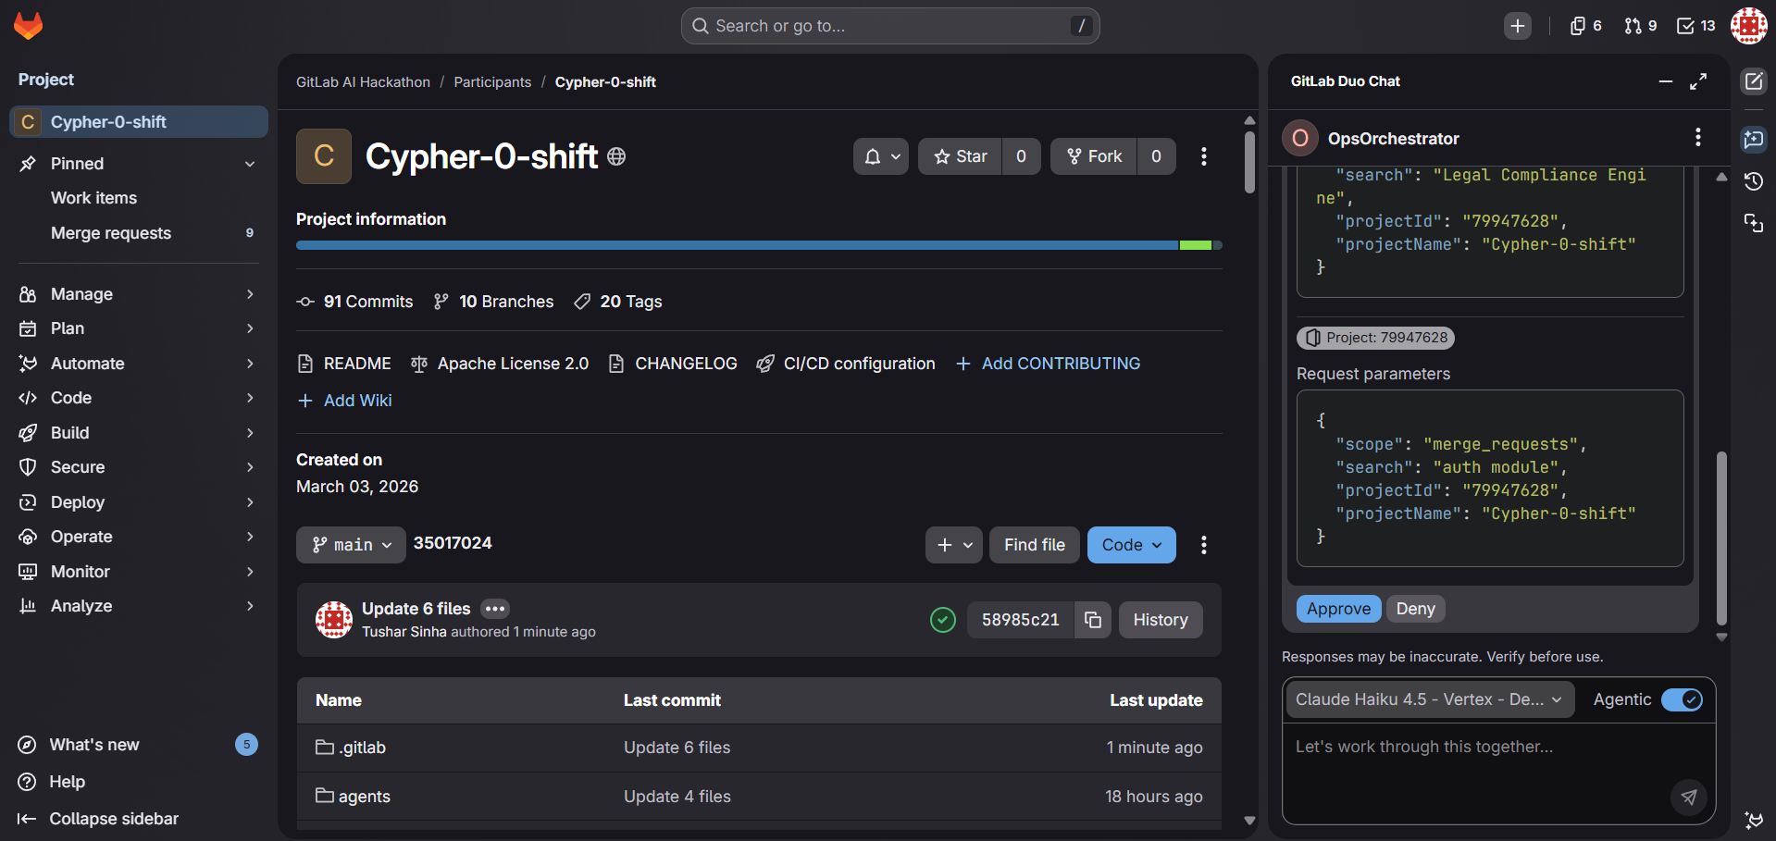Image resolution: width=1776 pixels, height=841 pixels.
Task: Open user avatar menu in top bar
Action: point(1748,26)
